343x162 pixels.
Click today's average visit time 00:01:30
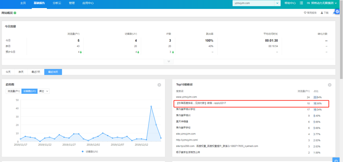pyautogui.click(x=271, y=41)
